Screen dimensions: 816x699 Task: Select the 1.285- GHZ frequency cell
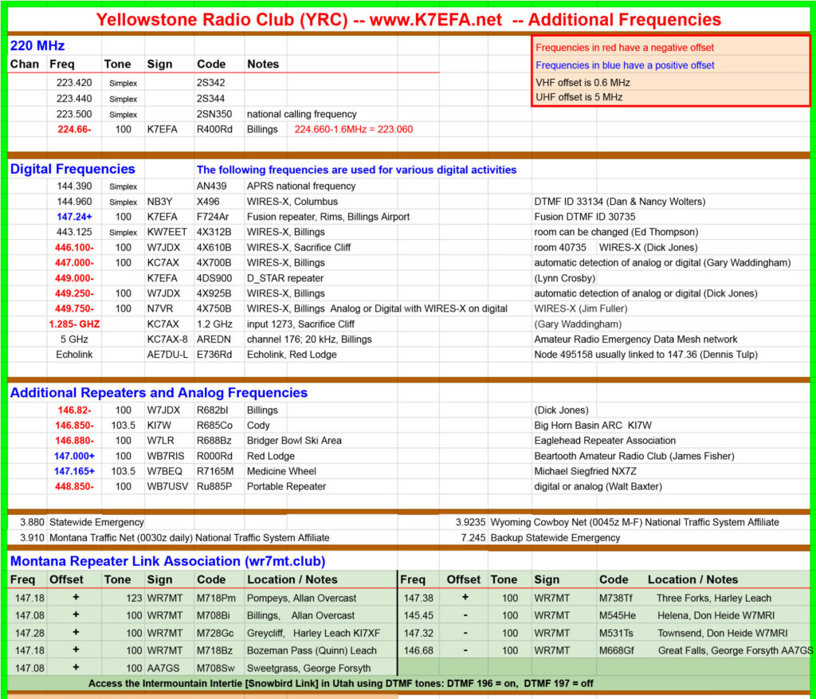(x=74, y=324)
